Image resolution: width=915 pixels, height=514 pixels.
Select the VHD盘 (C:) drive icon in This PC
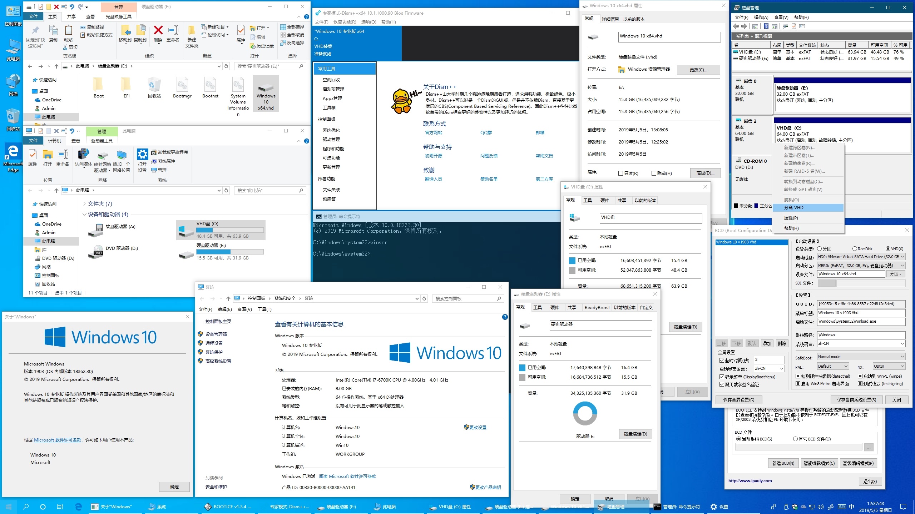pyautogui.click(x=186, y=231)
